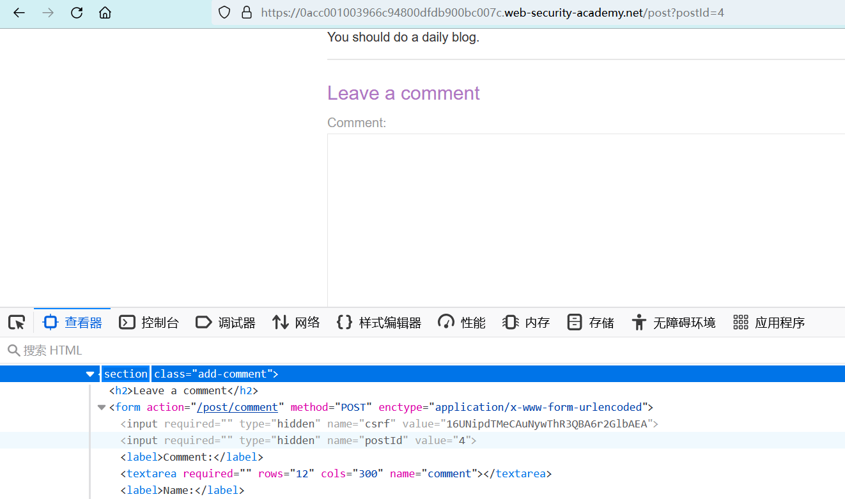Click the shield tracking protection icon
Screen dimensions: 845x499
224,13
